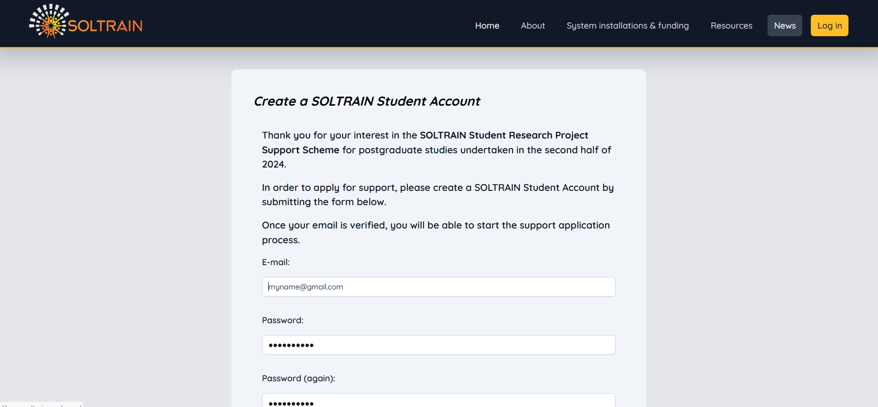Click the bold "SOLTRAIN Student Research Project" text
Viewport: 878px width, 407px height.
504,135
